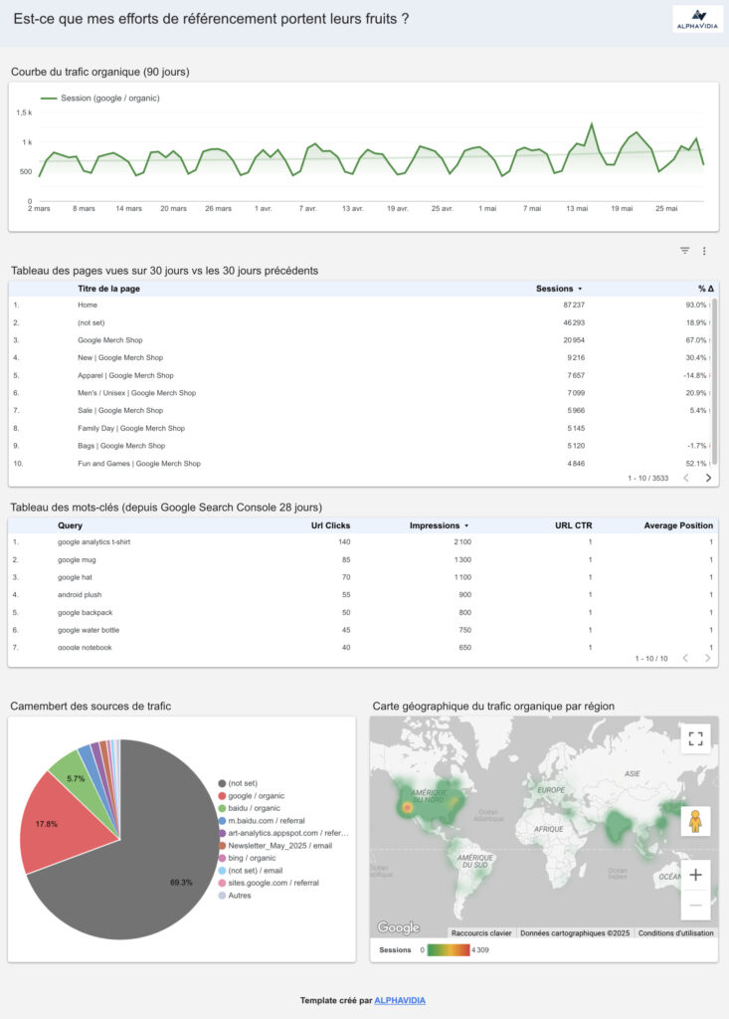Toggle fullscreen view of the map
This screenshot has height=1019, width=729.
click(x=695, y=738)
